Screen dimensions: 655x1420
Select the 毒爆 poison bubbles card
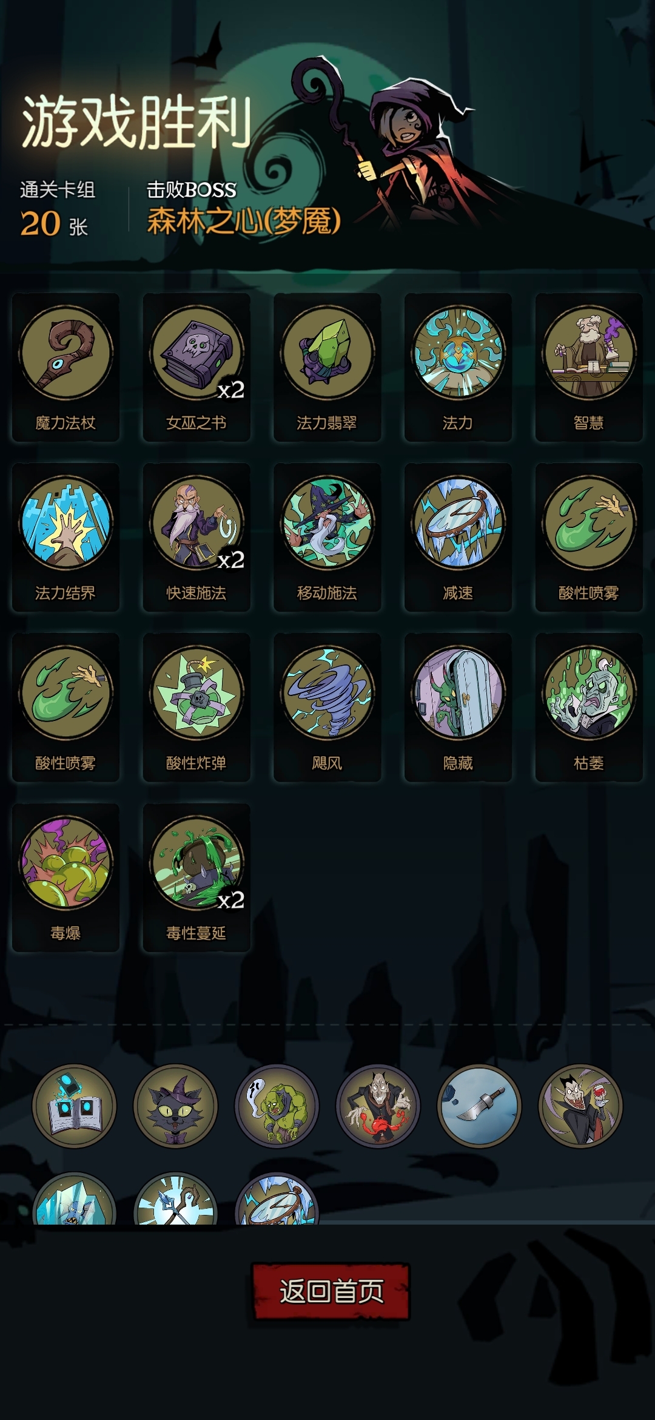point(65,877)
